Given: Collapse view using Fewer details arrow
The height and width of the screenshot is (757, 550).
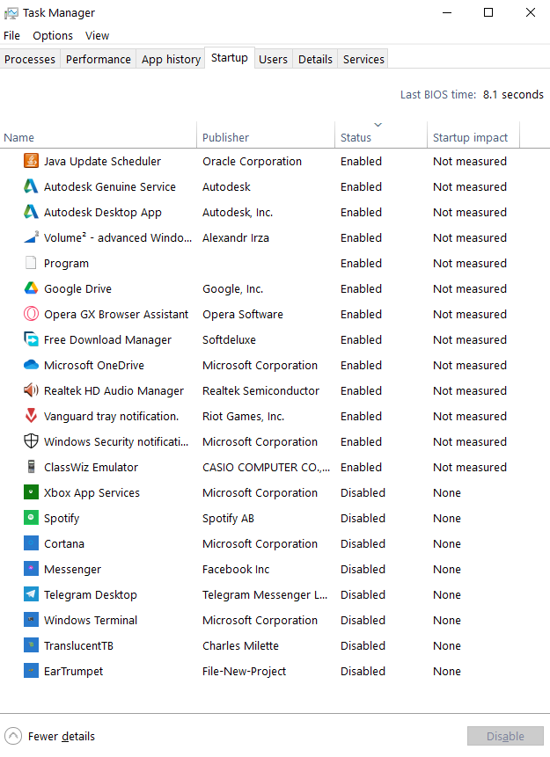Looking at the screenshot, I should [x=13, y=736].
